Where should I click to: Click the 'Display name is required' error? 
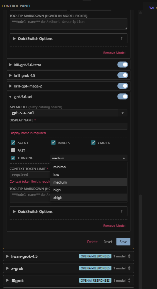point(28,133)
